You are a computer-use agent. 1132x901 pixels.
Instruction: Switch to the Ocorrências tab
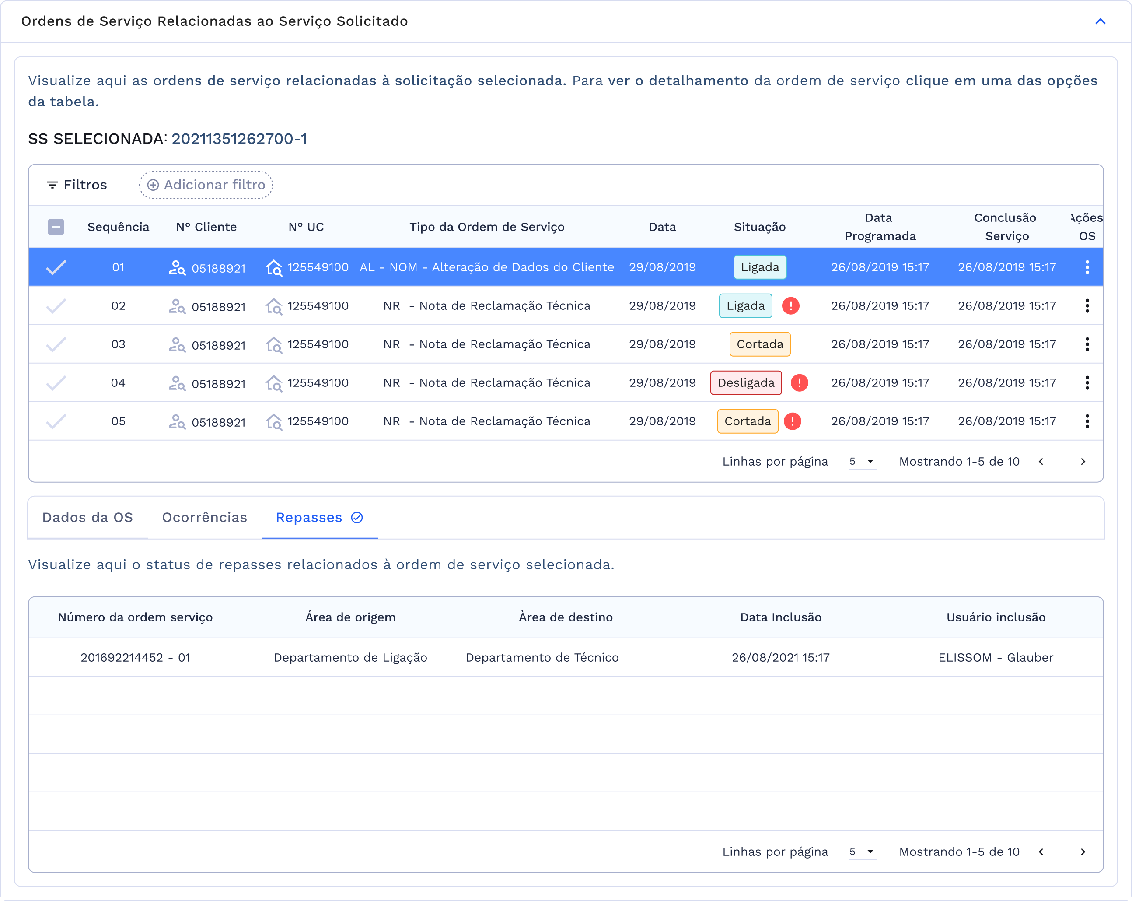pos(204,518)
